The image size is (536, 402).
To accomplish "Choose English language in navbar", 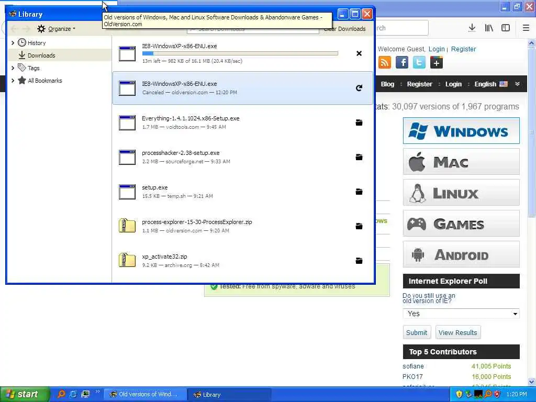I will click(490, 84).
